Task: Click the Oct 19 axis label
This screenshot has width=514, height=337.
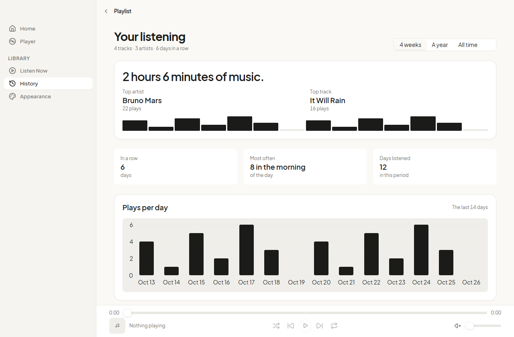Action: tap(296, 282)
